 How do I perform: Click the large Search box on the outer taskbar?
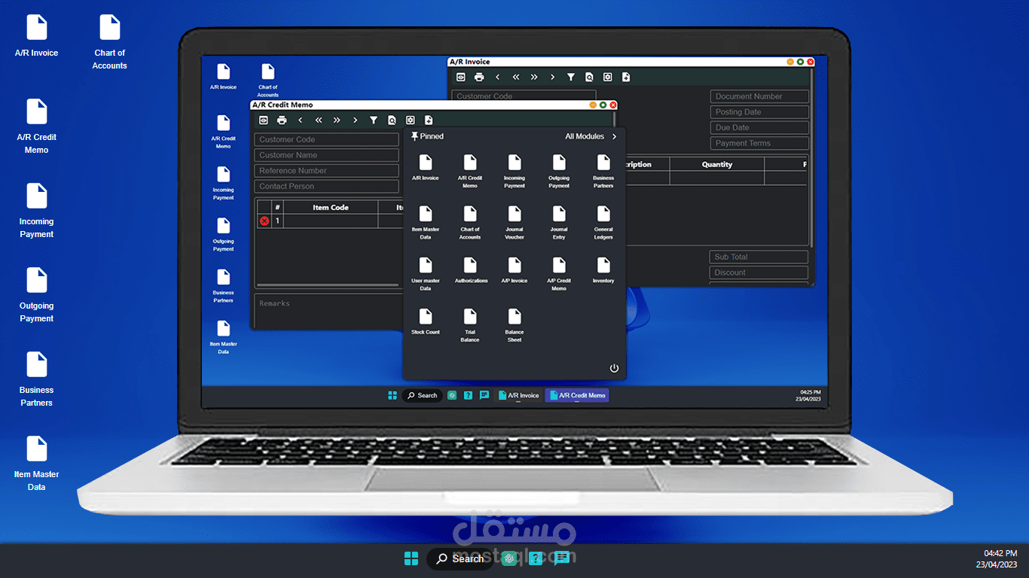tap(460, 558)
